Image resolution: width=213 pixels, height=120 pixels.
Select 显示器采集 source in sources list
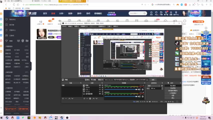pyautogui.click(x=89, y=94)
